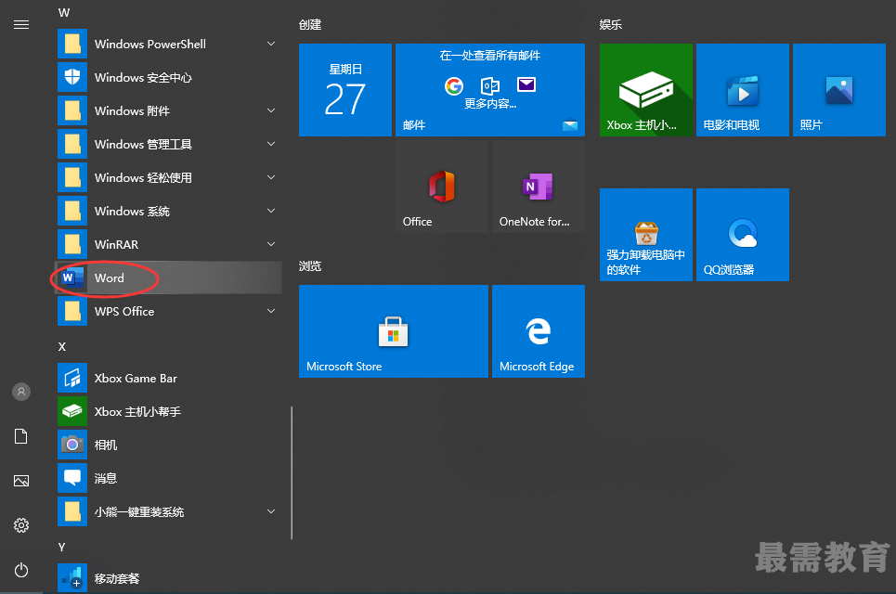Expand the Windows 管理工具 chevron

pyautogui.click(x=271, y=144)
